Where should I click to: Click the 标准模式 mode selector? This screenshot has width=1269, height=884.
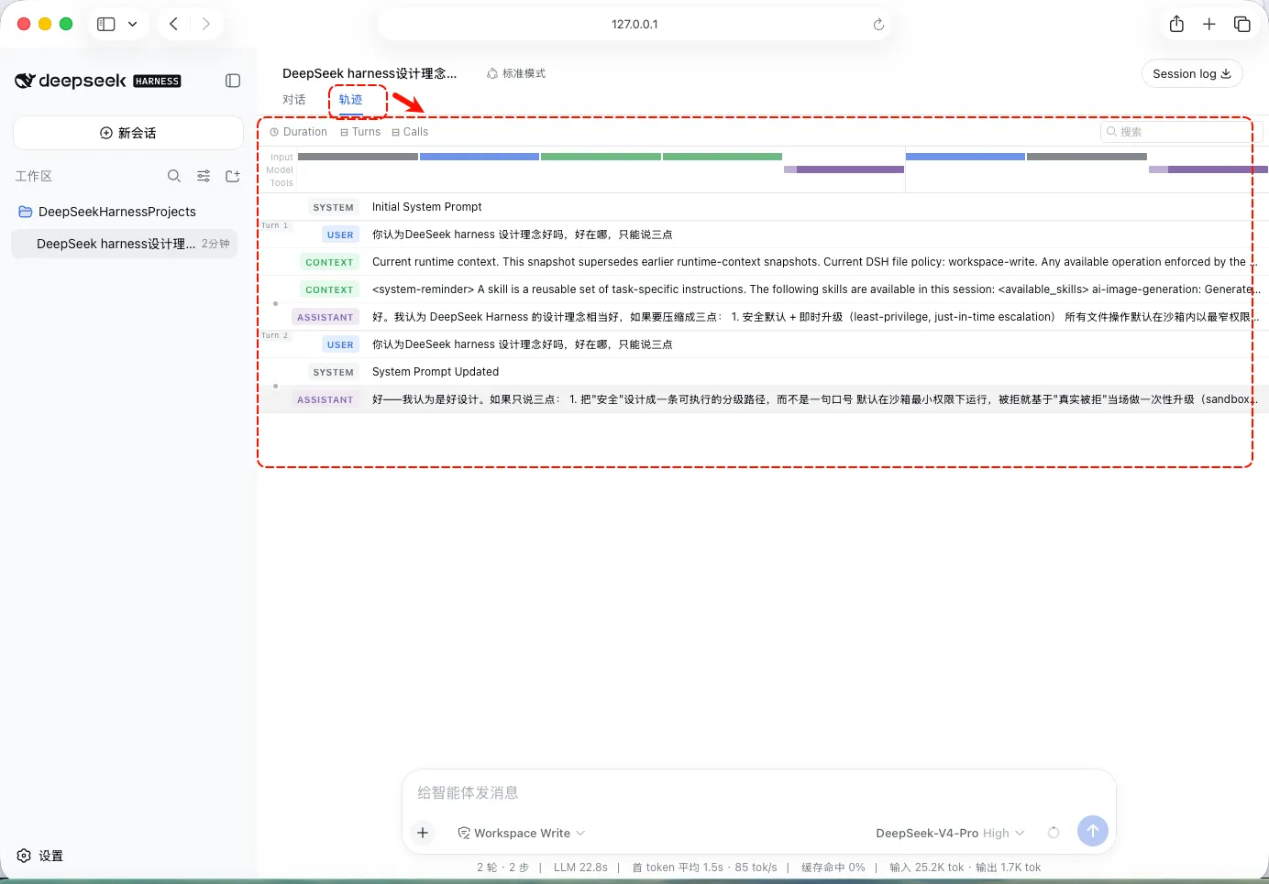click(x=516, y=73)
